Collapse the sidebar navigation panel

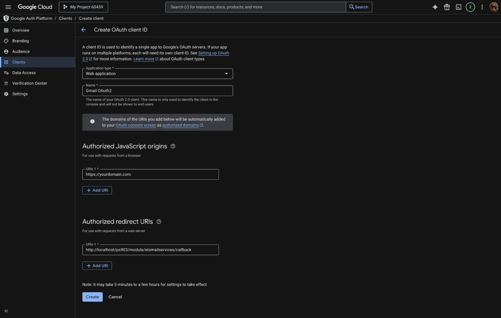click(6, 311)
